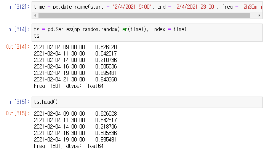This screenshot has height=151, width=264.
Task: Click into the pd.date_range code line
Action: (148, 7)
